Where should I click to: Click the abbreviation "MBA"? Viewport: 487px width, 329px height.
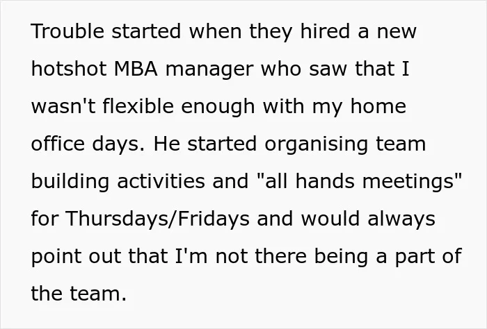tap(136, 69)
